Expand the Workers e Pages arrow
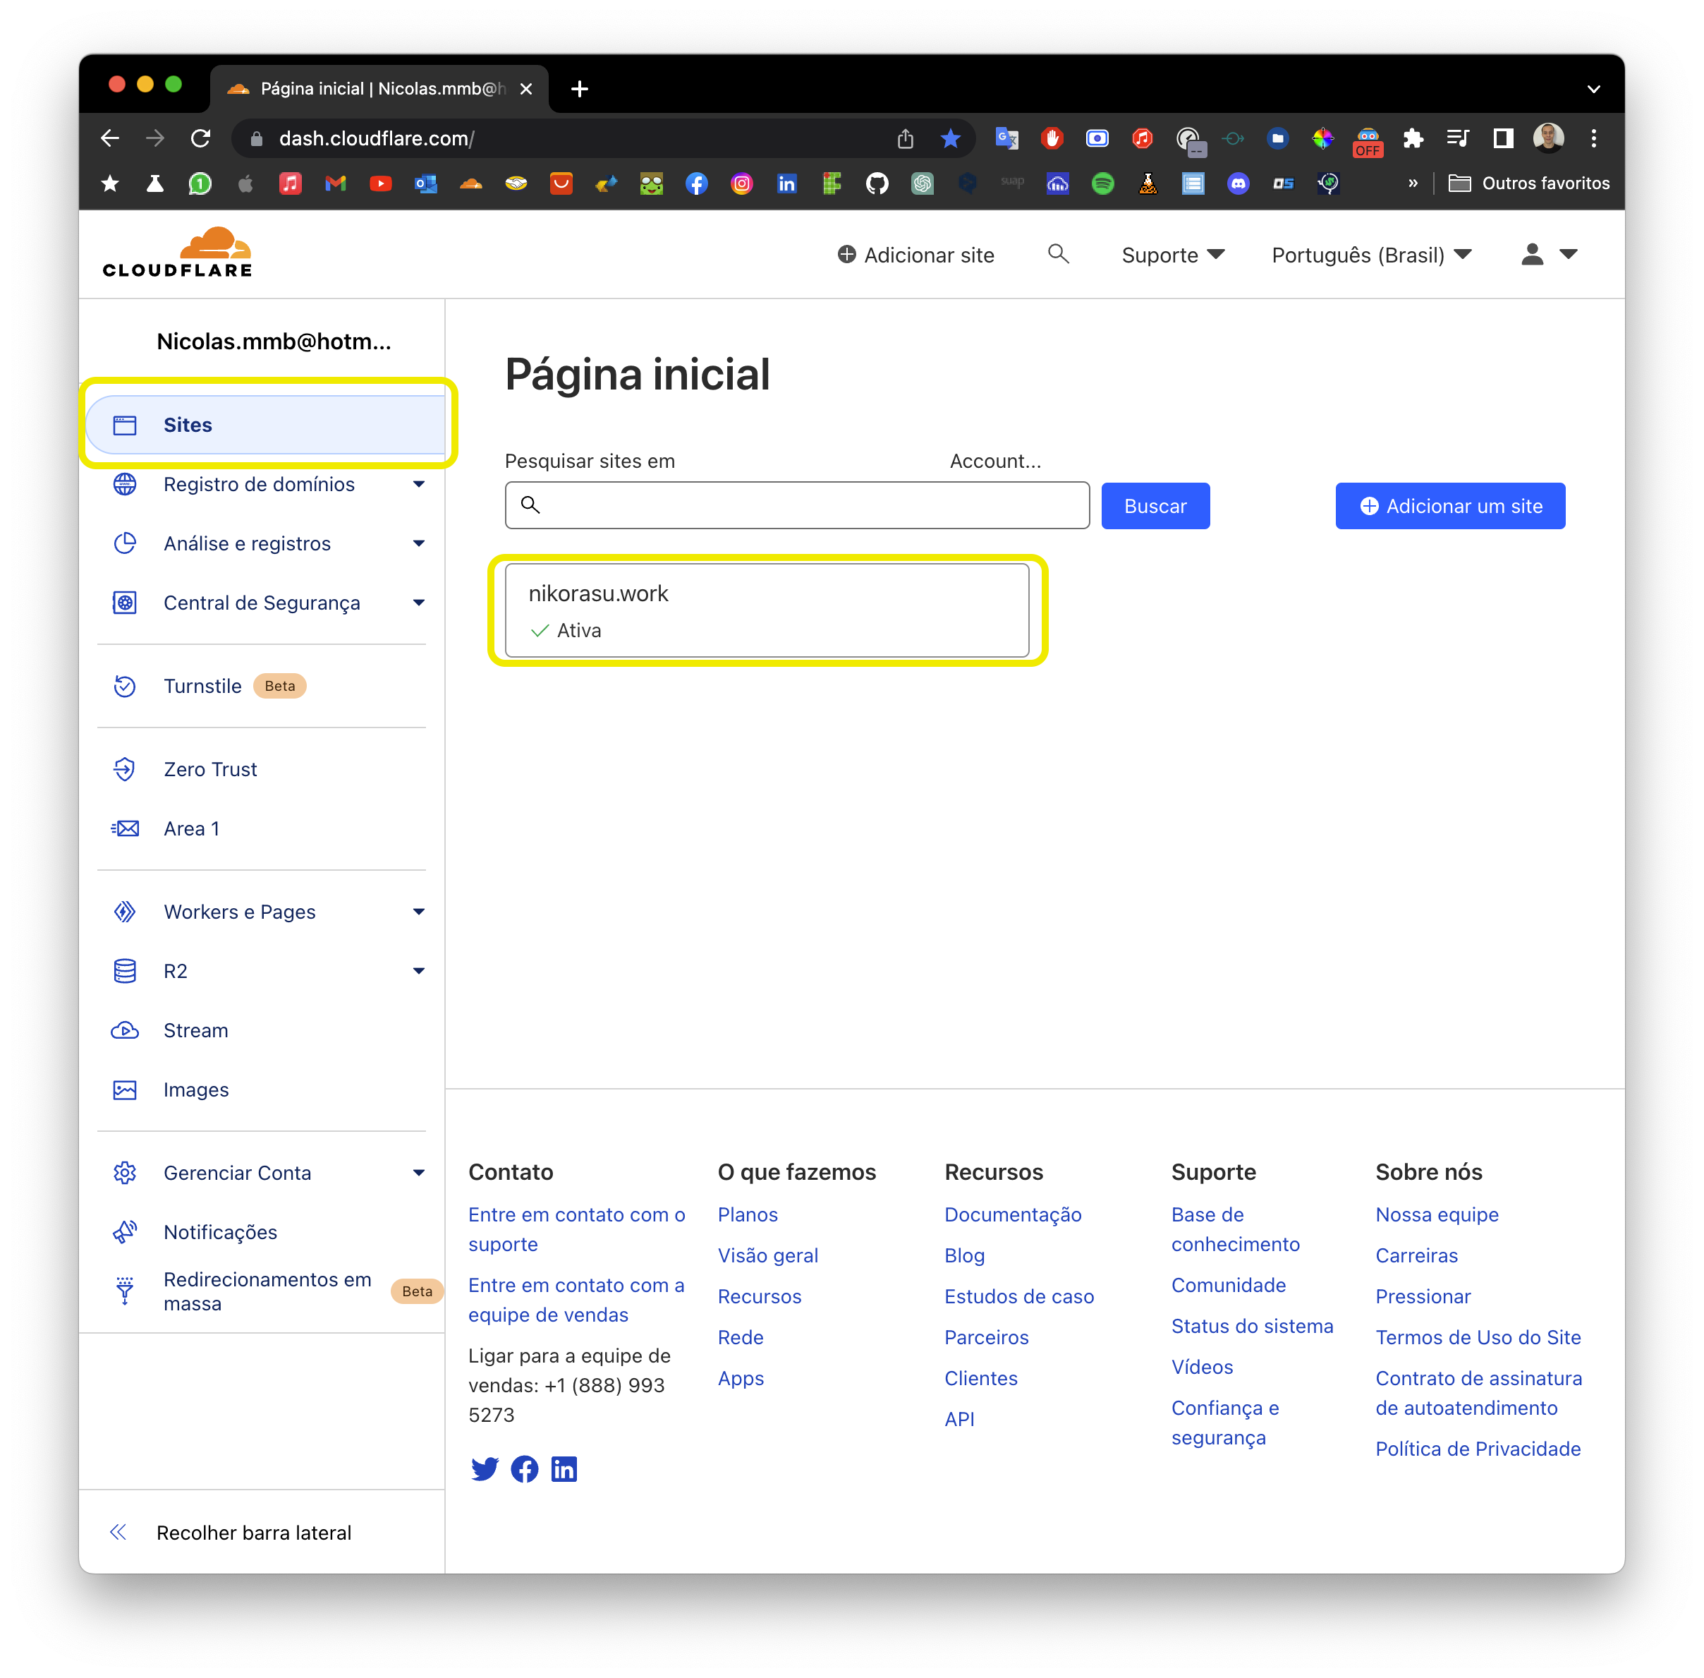 (x=418, y=911)
